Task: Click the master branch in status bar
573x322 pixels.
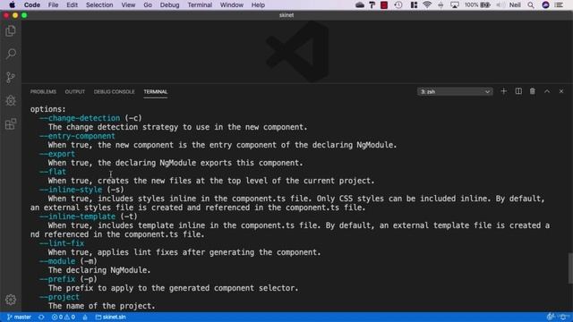Action: 19,318
